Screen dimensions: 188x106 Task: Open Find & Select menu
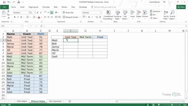tap(172, 15)
